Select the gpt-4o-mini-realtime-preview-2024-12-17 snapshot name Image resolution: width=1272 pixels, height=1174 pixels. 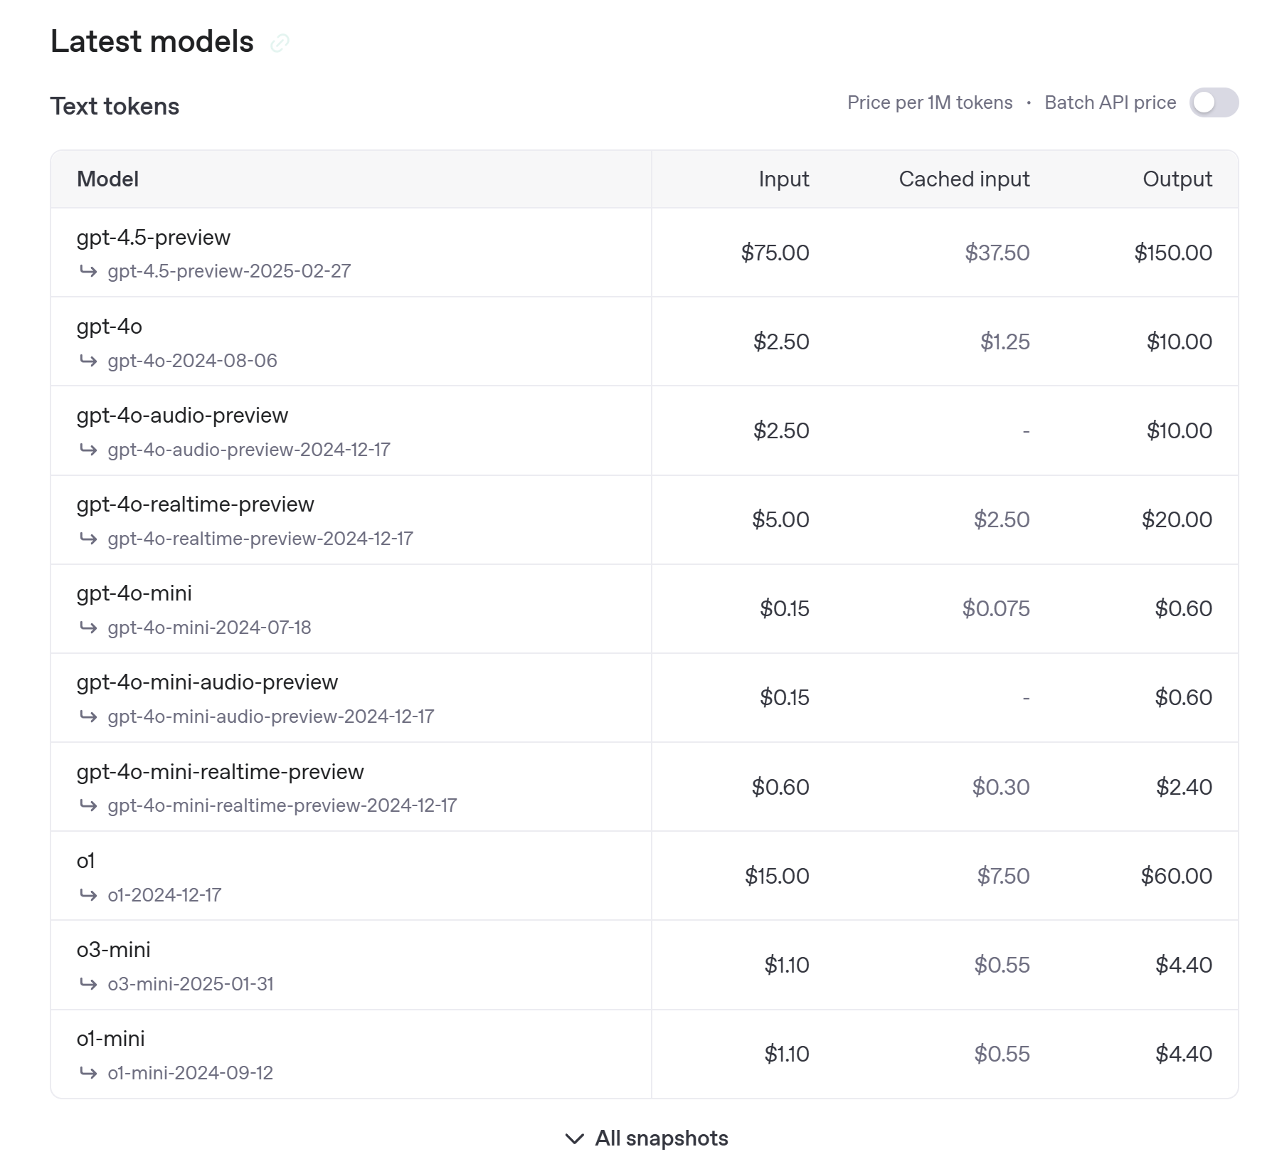pyautogui.click(x=282, y=805)
